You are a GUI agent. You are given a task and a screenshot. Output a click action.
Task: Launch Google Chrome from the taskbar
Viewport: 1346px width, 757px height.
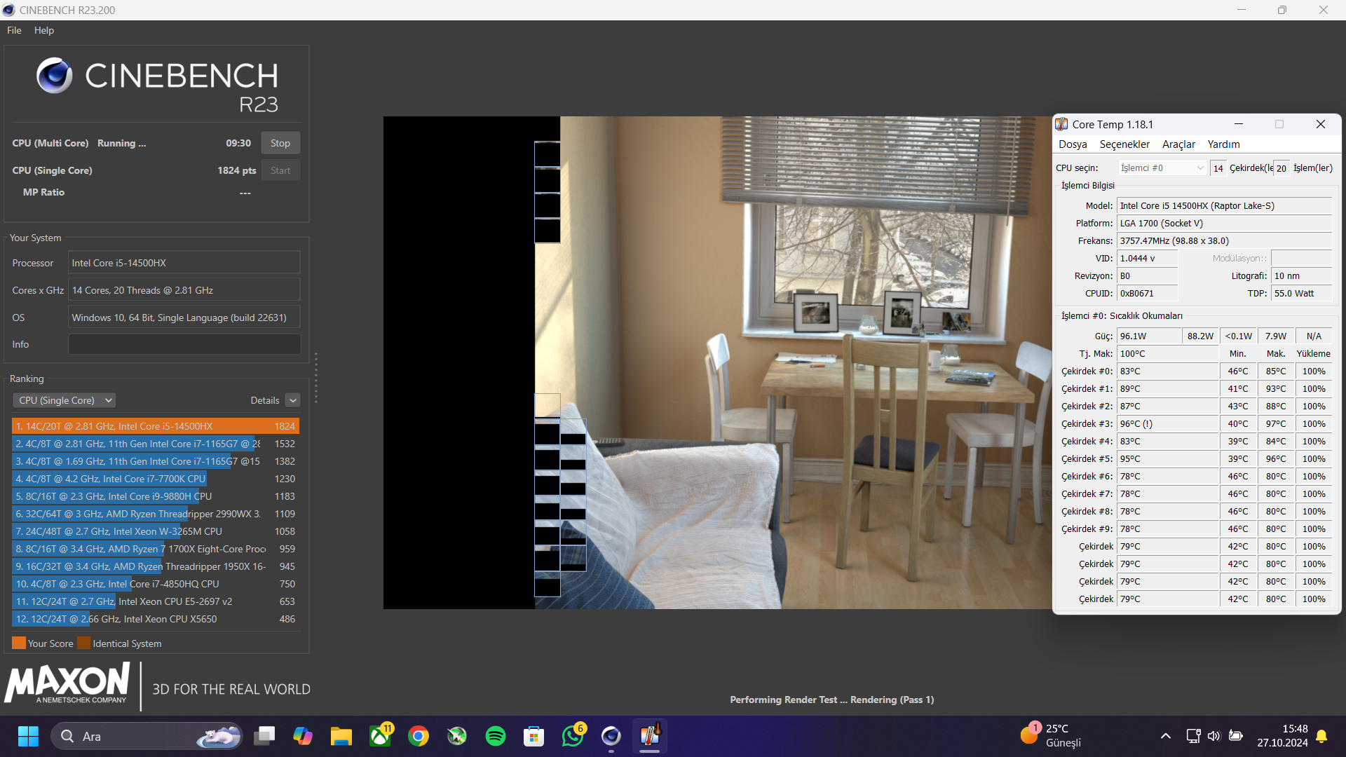click(419, 736)
